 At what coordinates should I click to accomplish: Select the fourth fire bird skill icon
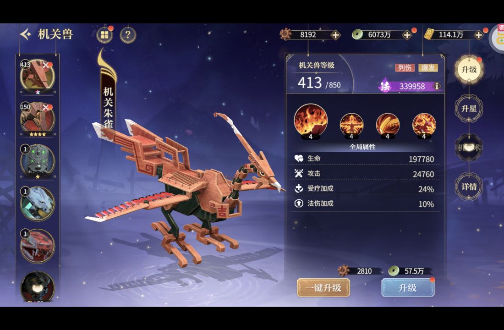pyautogui.click(x=424, y=125)
